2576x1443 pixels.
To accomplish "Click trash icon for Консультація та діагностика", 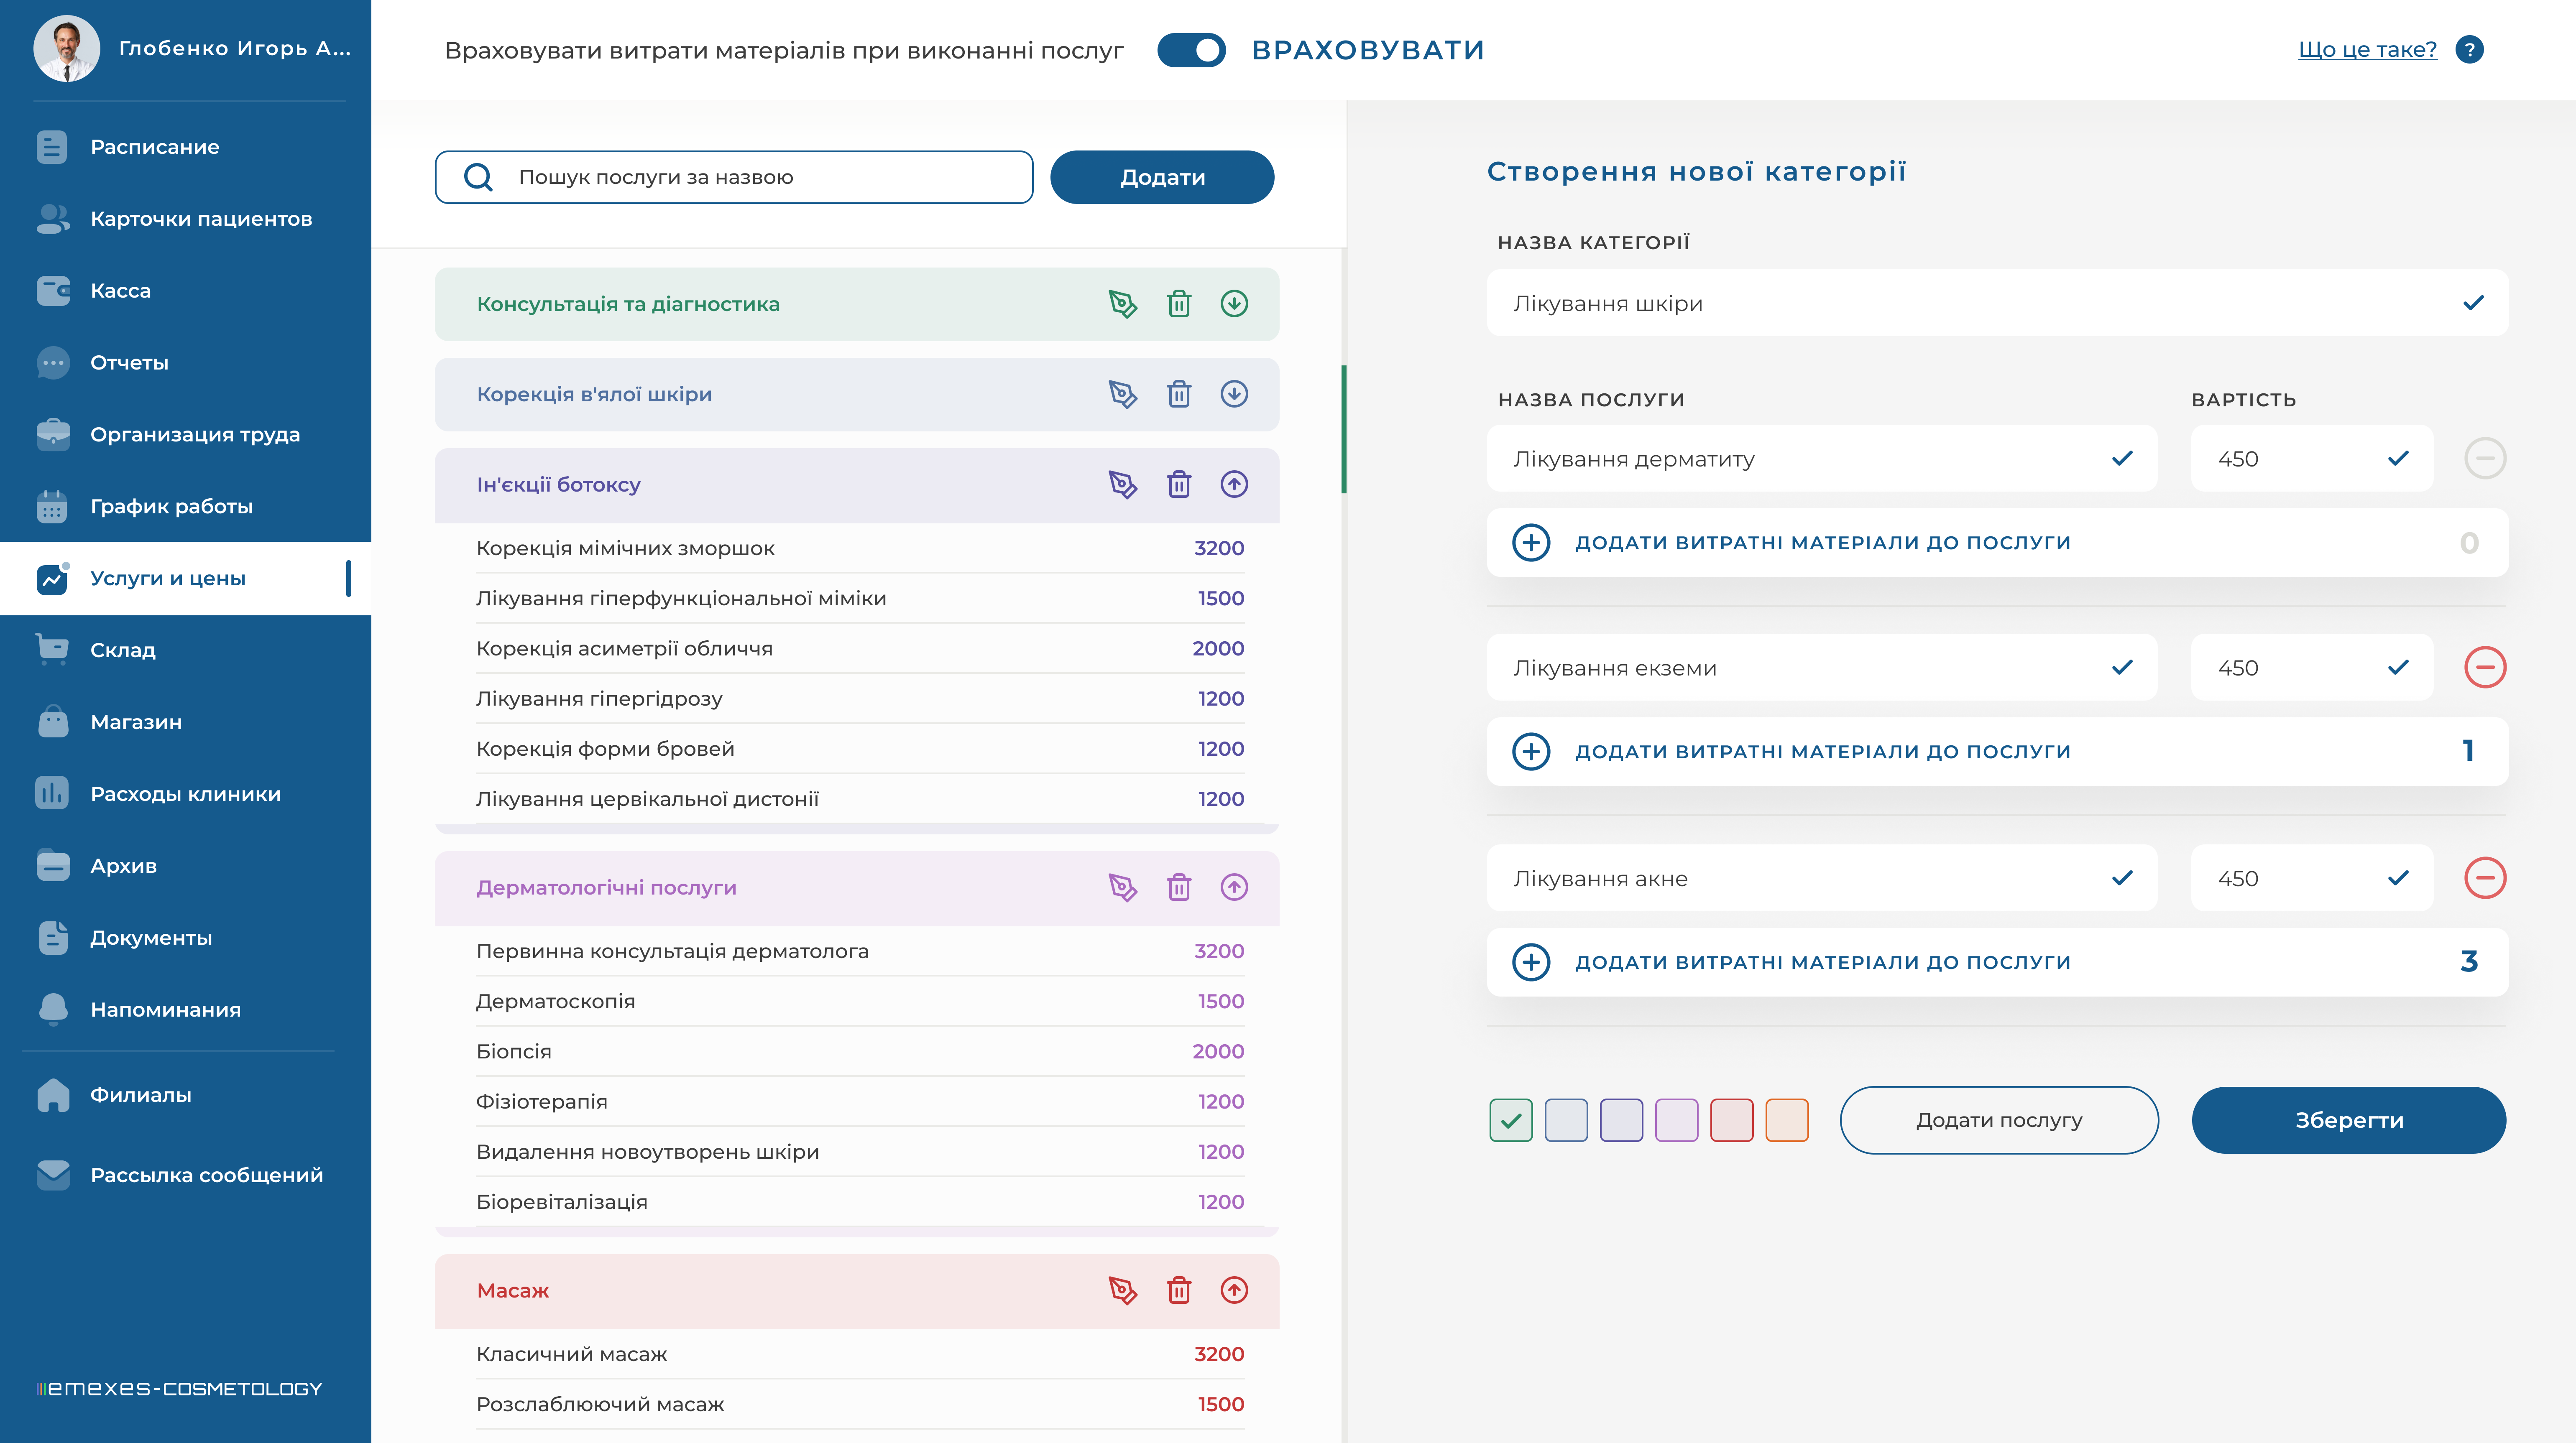I will 1179,304.
